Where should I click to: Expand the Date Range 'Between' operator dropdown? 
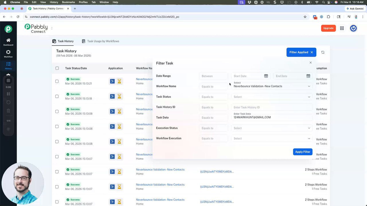coord(213,76)
